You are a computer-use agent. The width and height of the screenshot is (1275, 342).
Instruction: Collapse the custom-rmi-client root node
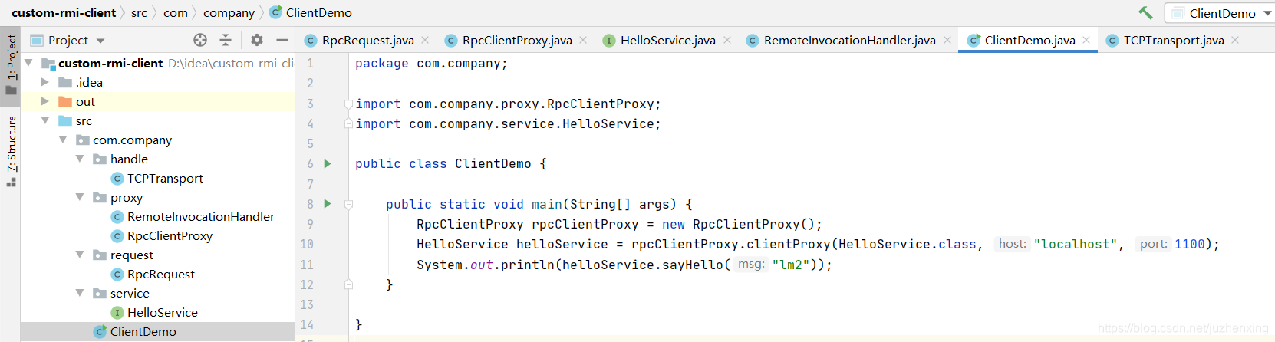tap(29, 63)
